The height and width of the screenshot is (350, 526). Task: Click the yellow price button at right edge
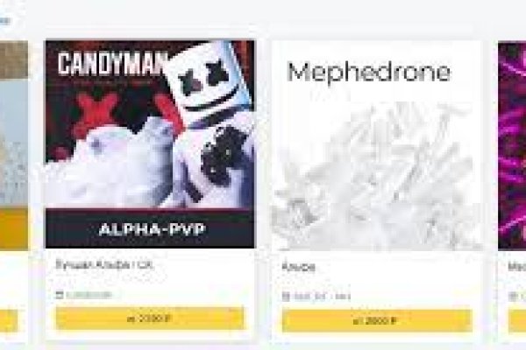pyautogui.click(x=517, y=320)
